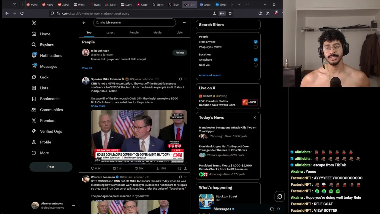Select Location Anywhere radio

[256, 60]
